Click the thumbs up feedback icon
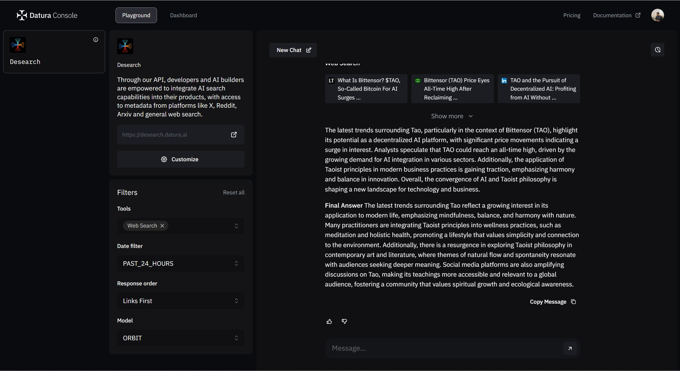 [329, 321]
